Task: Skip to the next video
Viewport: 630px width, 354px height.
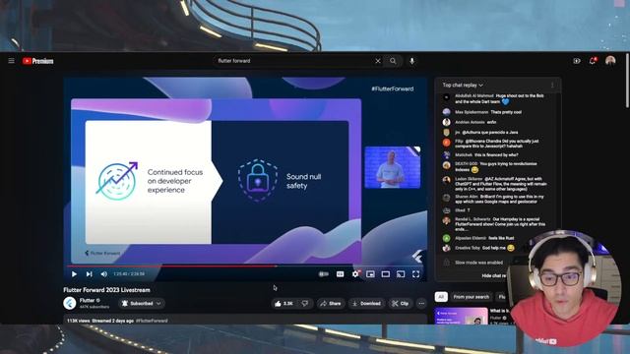Action: pos(89,274)
